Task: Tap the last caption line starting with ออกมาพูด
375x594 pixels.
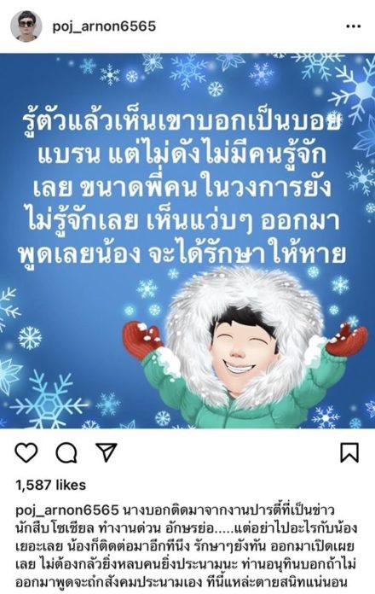Action: point(182,583)
